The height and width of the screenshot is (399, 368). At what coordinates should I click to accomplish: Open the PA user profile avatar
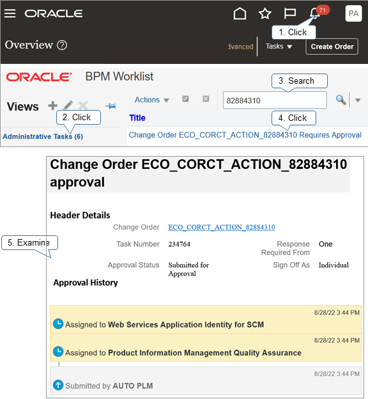353,13
